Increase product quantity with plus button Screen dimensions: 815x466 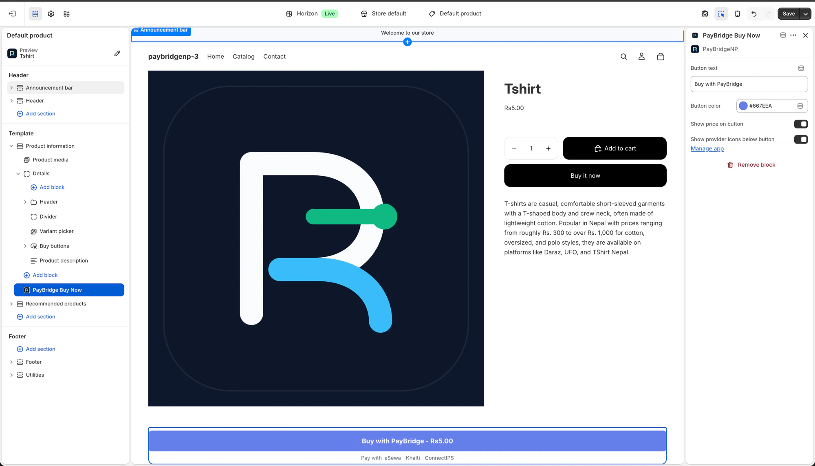point(548,148)
